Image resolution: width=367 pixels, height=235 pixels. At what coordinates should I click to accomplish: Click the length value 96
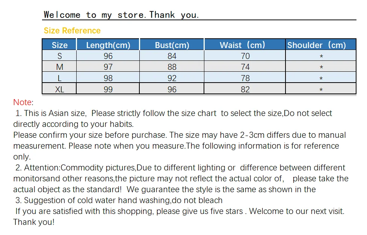[108, 56]
